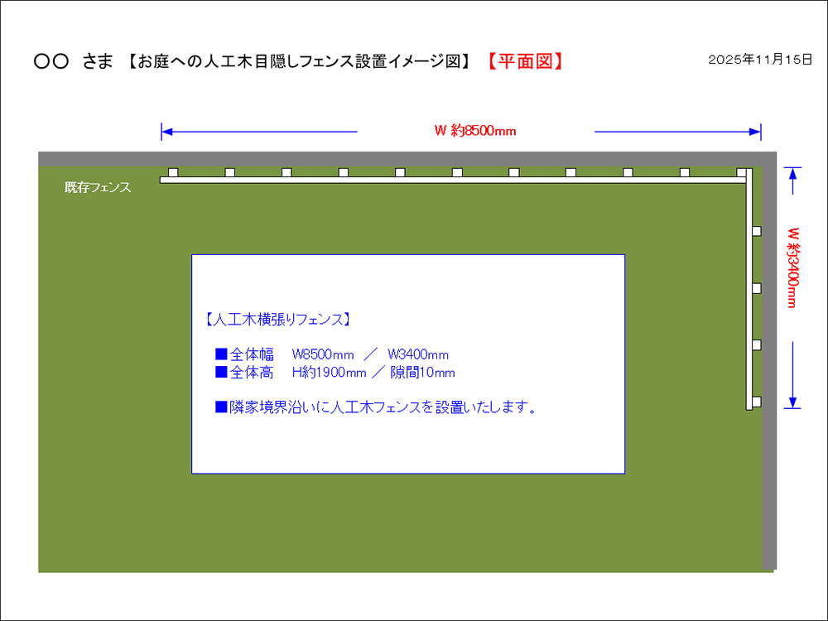The height and width of the screenshot is (621, 828).
Task: Select the 全体幅 W8500mm / W3400mm line
Action: click(332, 354)
